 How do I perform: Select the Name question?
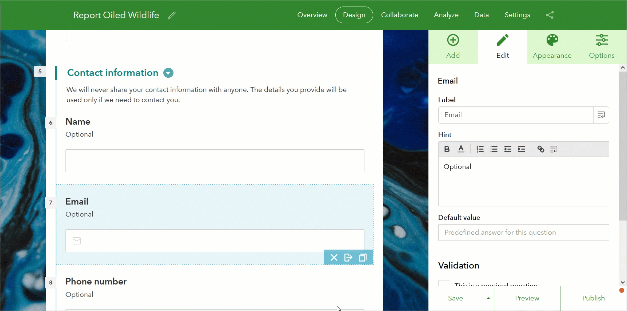78,122
